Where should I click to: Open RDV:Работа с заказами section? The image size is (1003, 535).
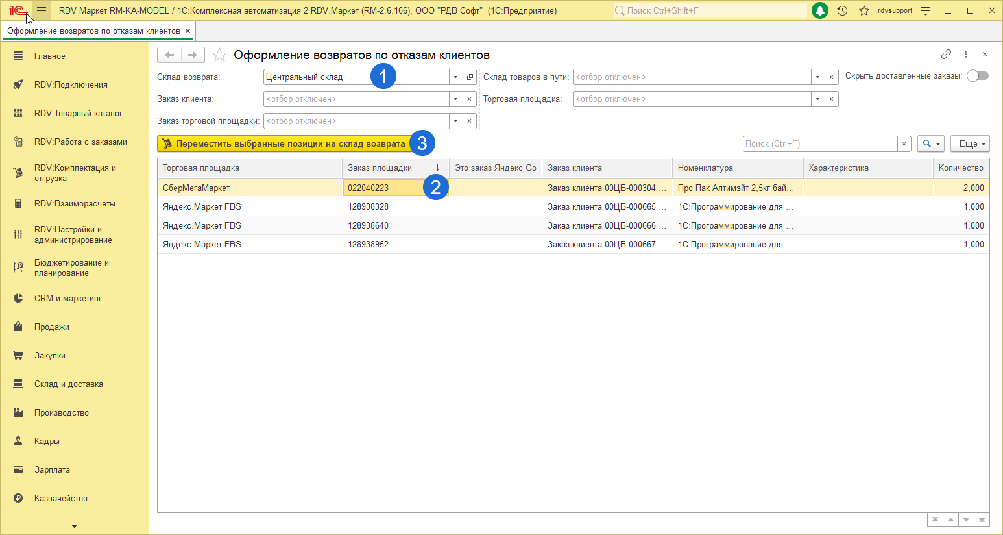point(80,142)
